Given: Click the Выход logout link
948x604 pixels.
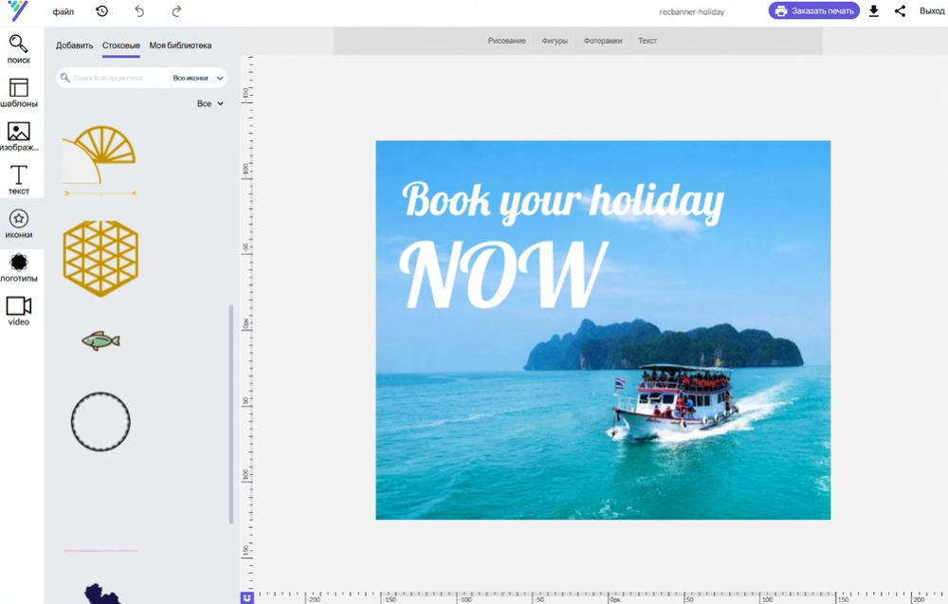Looking at the screenshot, I should click(x=932, y=10).
